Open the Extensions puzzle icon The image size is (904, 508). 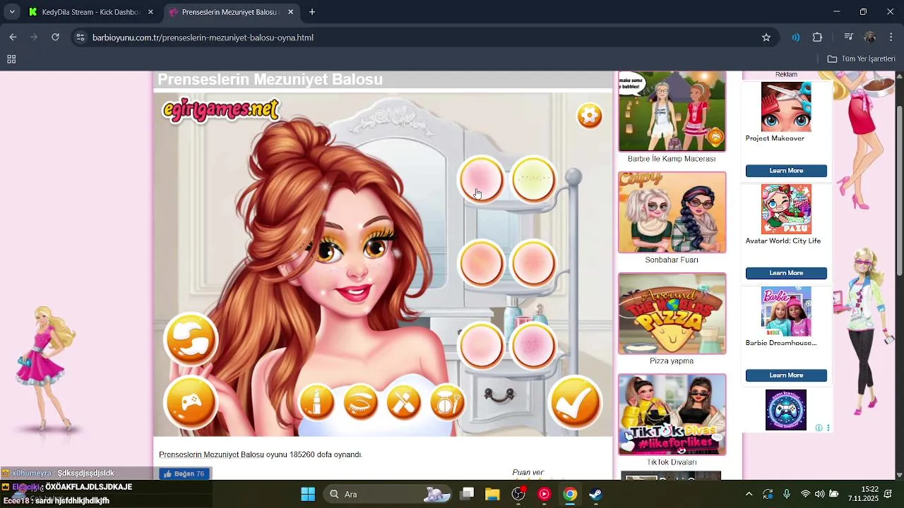pos(818,37)
